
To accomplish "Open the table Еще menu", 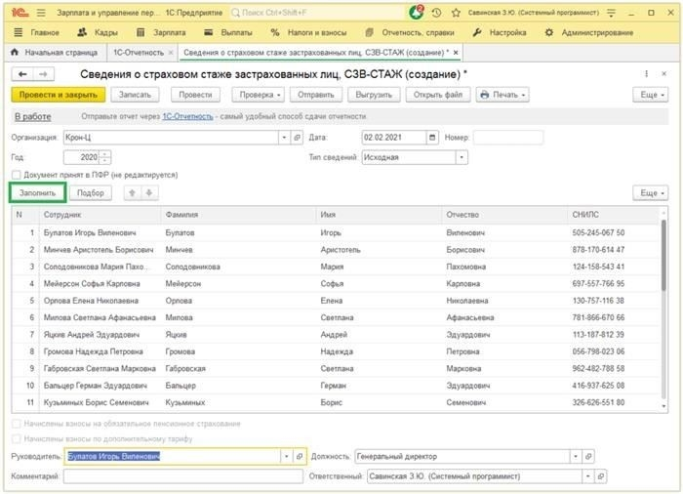I will [651, 192].
